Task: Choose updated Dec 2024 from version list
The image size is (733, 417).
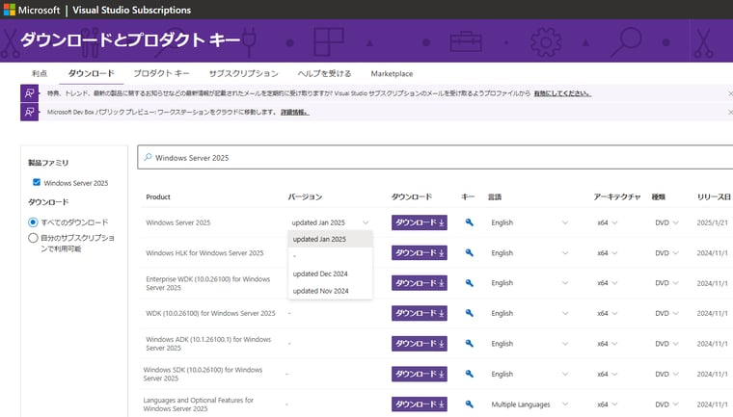Action: pyautogui.click(x=319, y=274)
